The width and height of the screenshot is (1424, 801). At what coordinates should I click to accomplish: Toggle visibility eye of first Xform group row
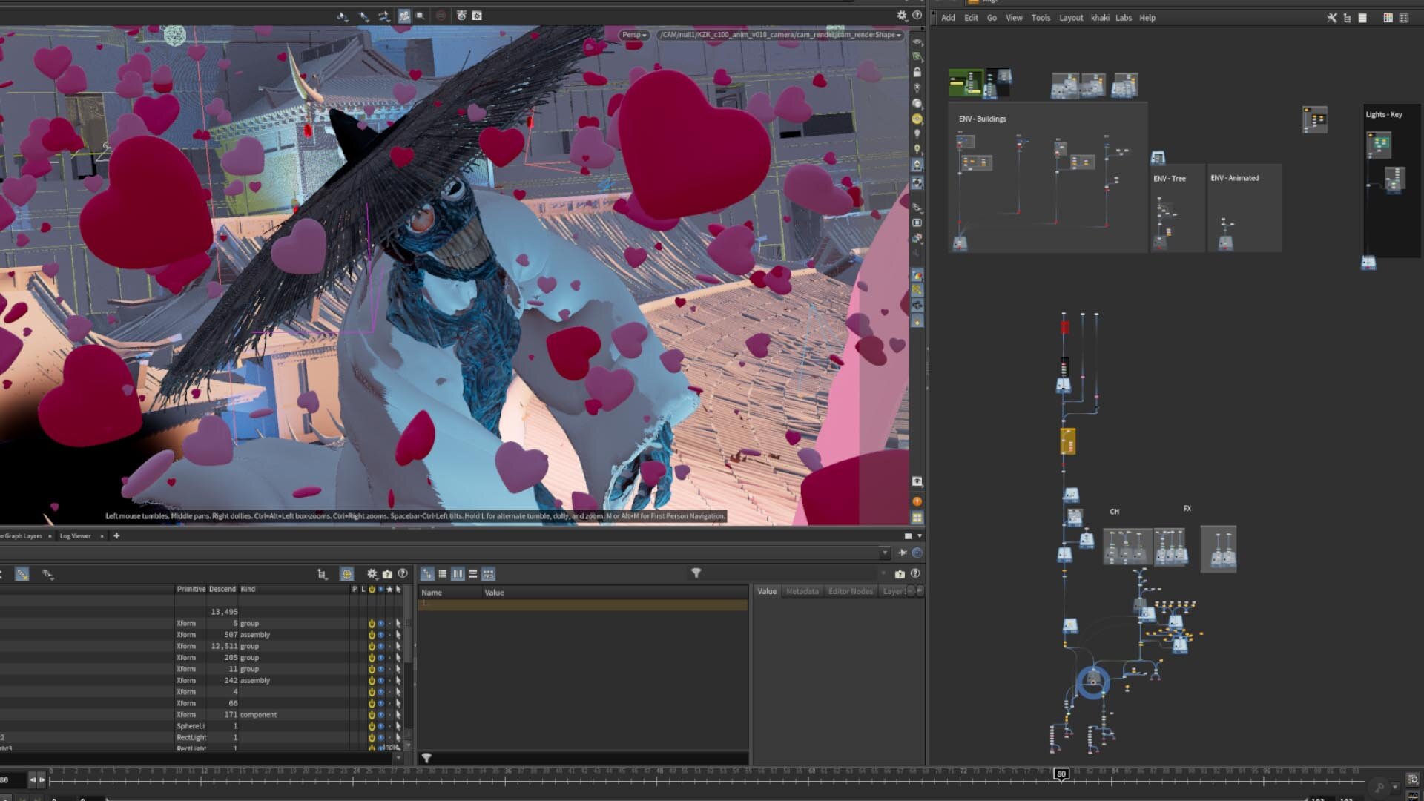pyautogui.click(x=380, y=624)
